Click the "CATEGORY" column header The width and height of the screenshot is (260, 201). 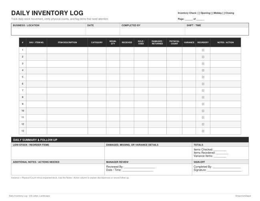[97, 42]
